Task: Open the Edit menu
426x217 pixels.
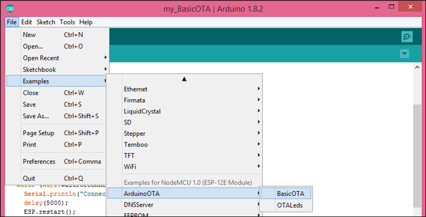Action: click(x=26, y=22)
